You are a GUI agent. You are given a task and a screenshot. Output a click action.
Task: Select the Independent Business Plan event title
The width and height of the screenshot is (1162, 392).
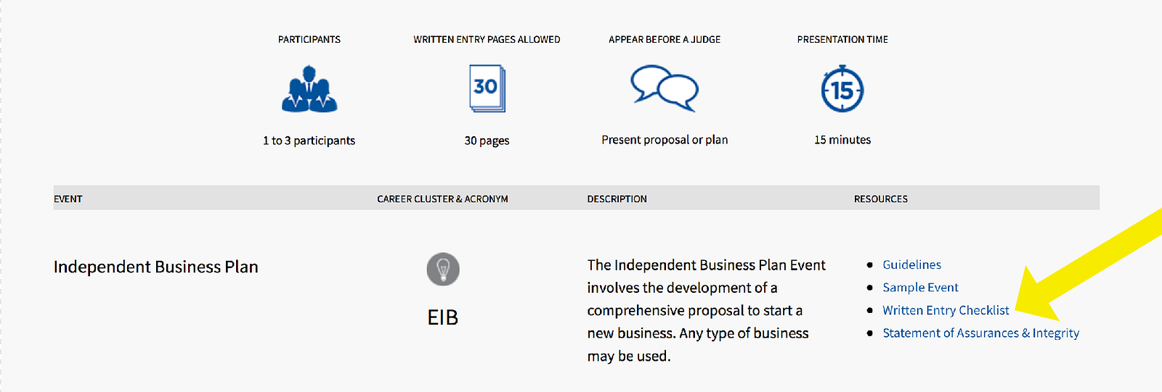coord(155,267)
